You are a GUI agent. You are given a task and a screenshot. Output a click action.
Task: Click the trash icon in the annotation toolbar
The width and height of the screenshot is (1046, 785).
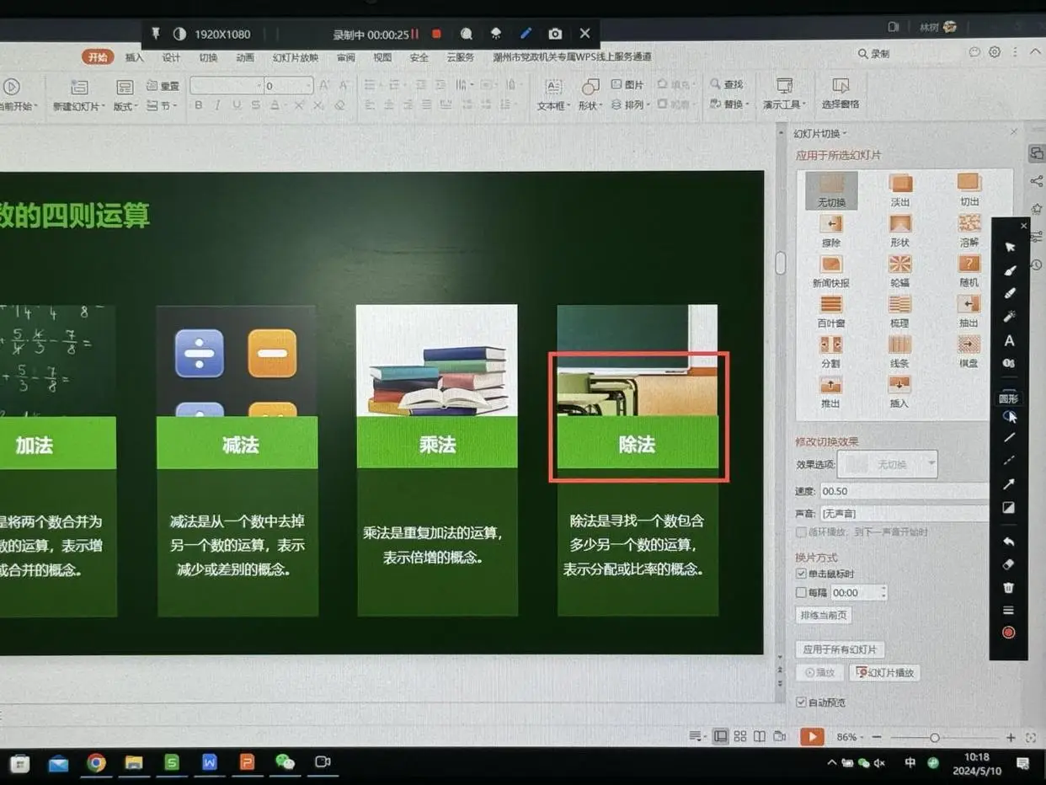[x=1009, y=588]
